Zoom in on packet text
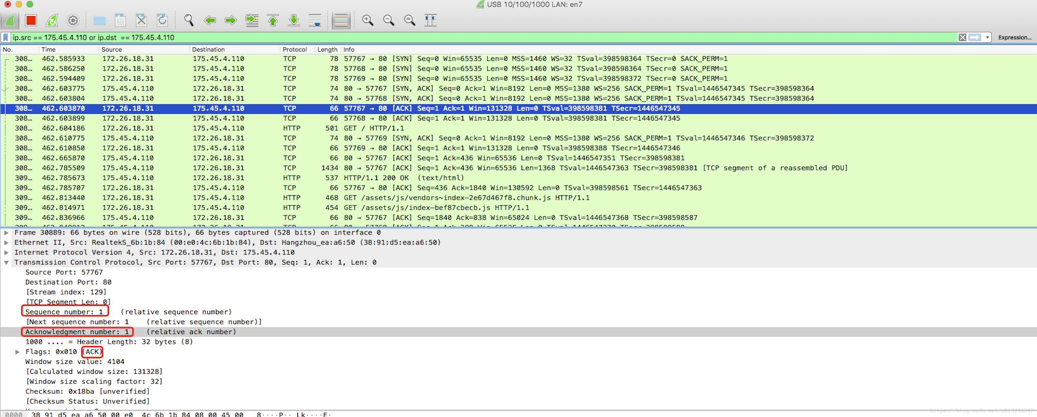Image resolution: width=1037 pixels, height=417 pixels. click(368, 20)
